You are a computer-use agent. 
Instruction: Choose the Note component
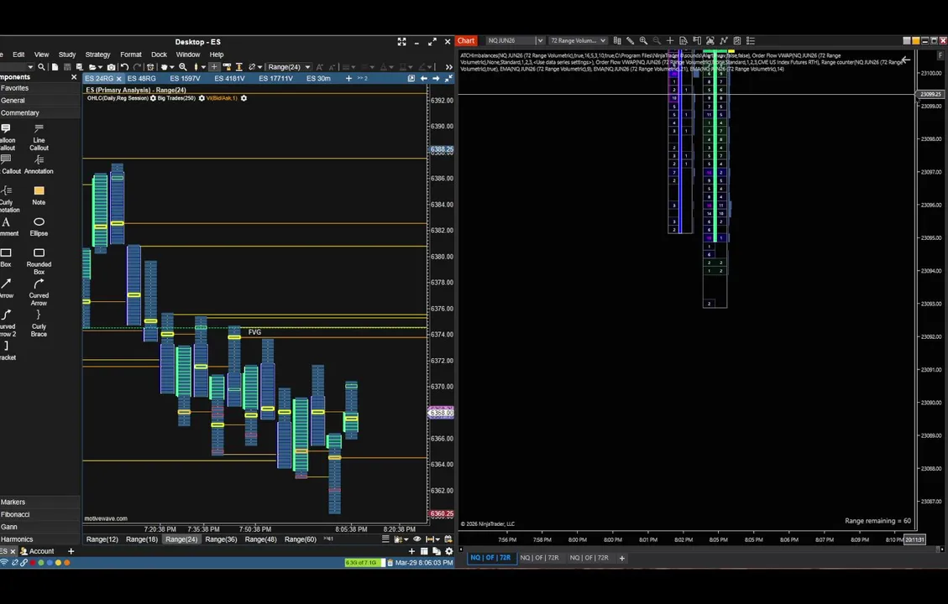click(39, 195)
